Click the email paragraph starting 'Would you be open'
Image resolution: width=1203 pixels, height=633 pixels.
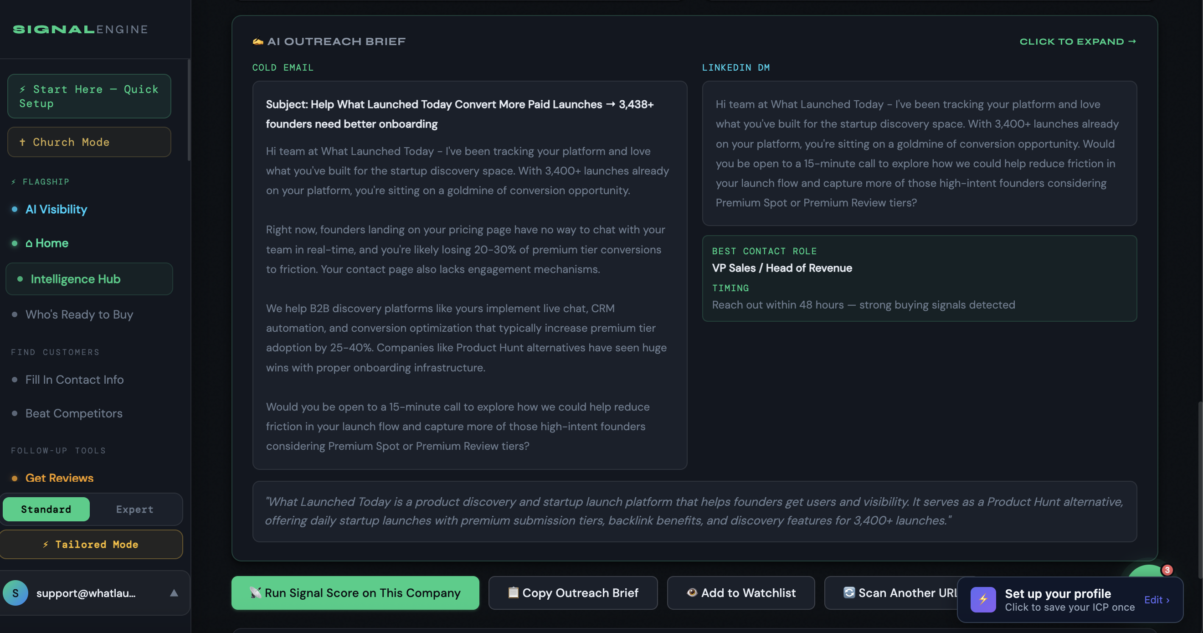458,427
